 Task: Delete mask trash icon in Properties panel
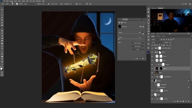pyautogui.click(x=143, y=59)
